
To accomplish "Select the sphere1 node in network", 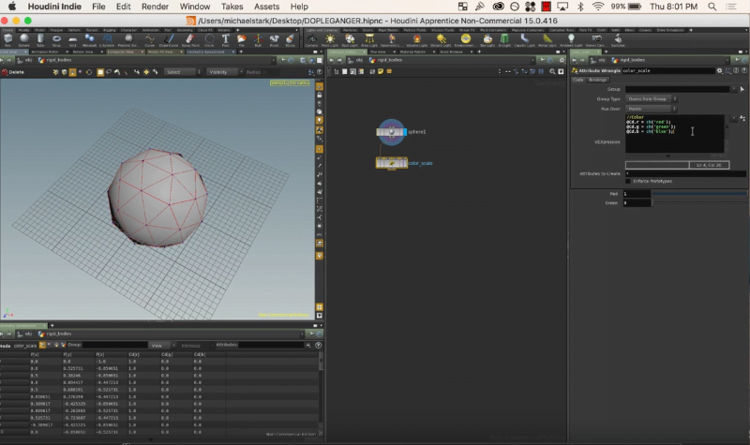I will pos(392,132).
